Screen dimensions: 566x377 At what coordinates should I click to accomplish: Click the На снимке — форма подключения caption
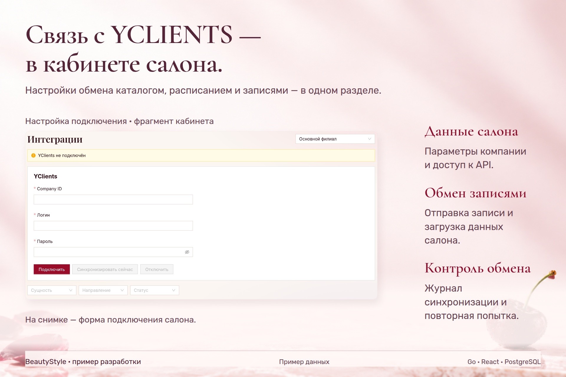[x=111, y=320]
